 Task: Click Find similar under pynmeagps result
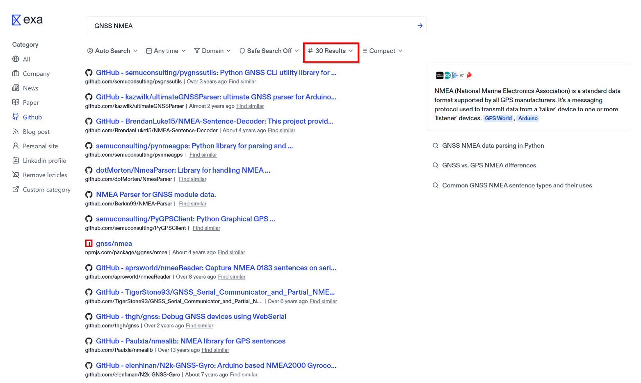pos(203,155)
